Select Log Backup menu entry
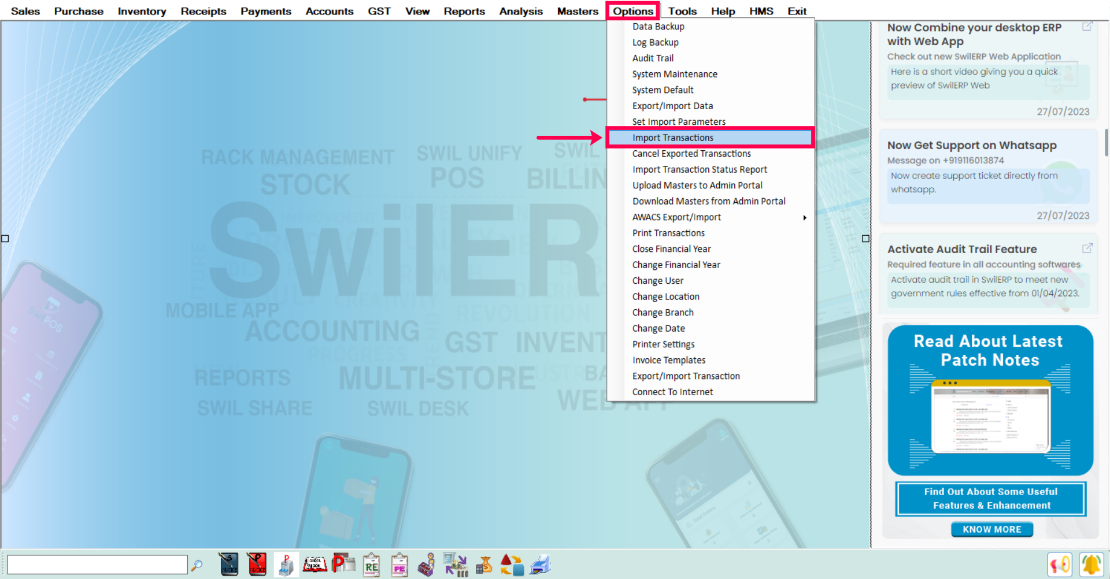The image size is (1110, 579). tap(711, 42)
